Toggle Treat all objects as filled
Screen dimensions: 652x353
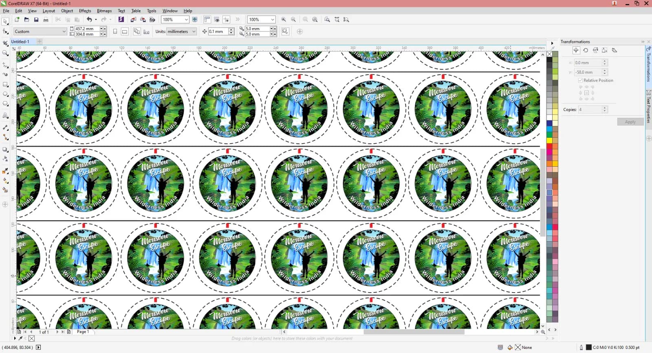[285, 31]
